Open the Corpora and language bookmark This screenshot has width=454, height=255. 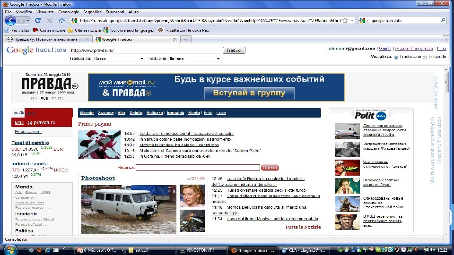[130, 30]
